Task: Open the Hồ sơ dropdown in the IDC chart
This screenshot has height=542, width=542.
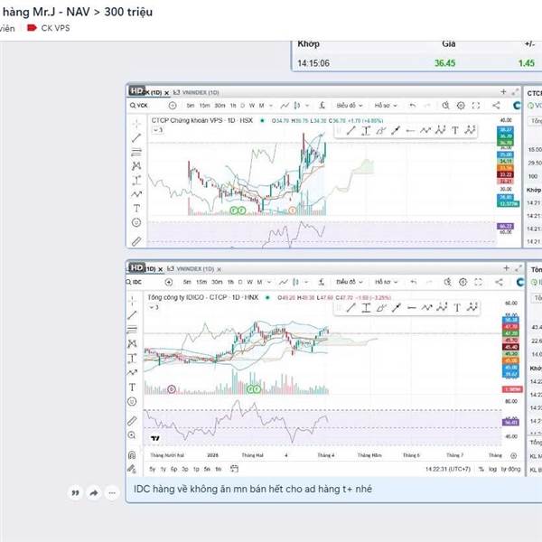Action: 387,282
